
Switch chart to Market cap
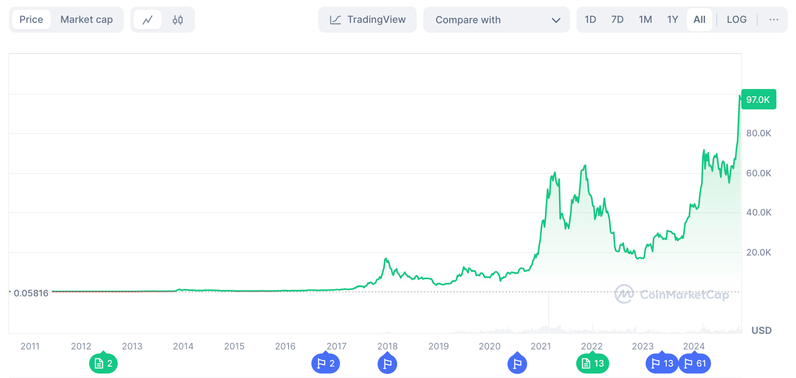coord(87,20)
